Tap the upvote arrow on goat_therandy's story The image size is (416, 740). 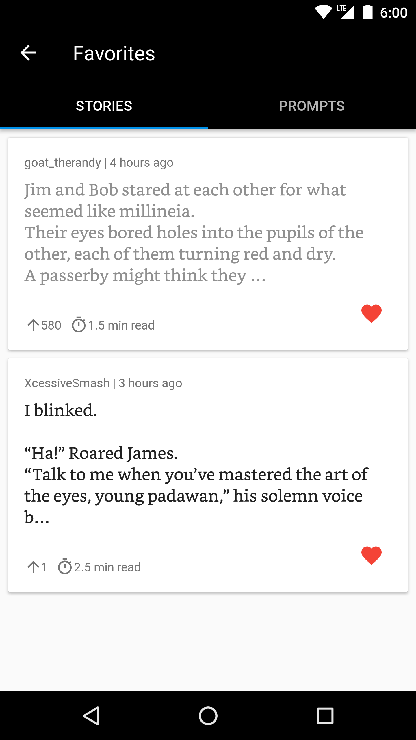point(34,325)
